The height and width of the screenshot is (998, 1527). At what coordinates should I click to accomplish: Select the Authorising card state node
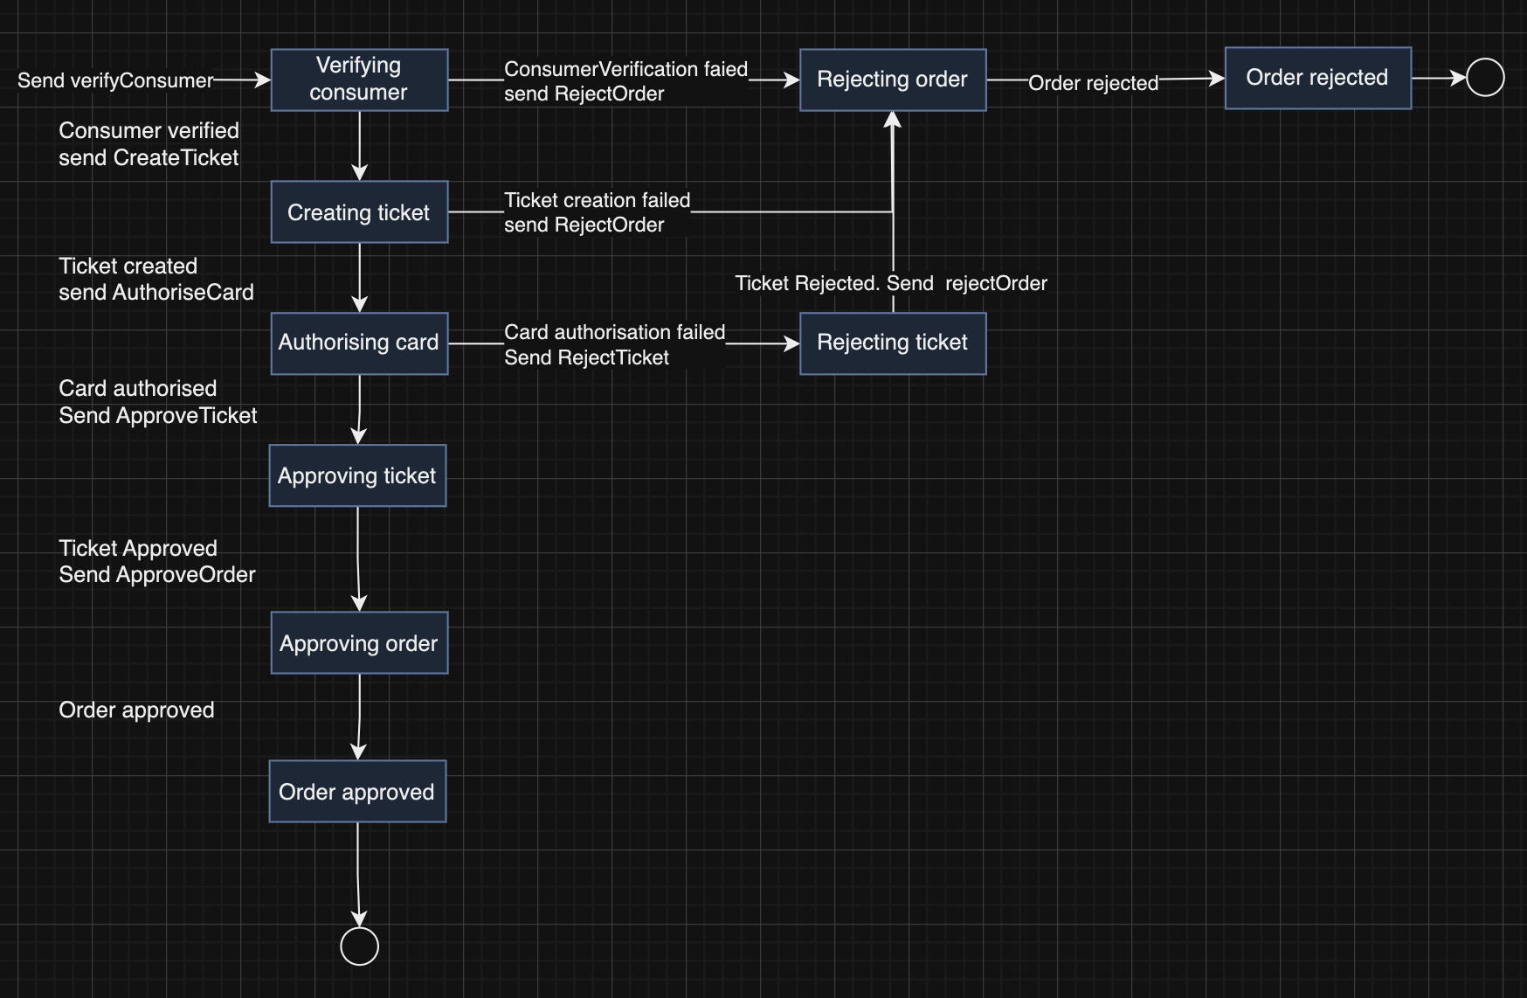click(359, 343)
